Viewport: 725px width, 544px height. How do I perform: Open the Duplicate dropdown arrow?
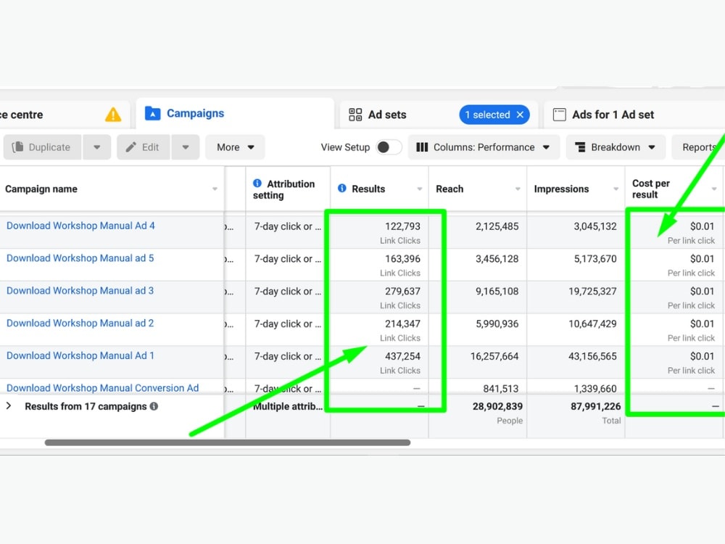click(97, 147)
